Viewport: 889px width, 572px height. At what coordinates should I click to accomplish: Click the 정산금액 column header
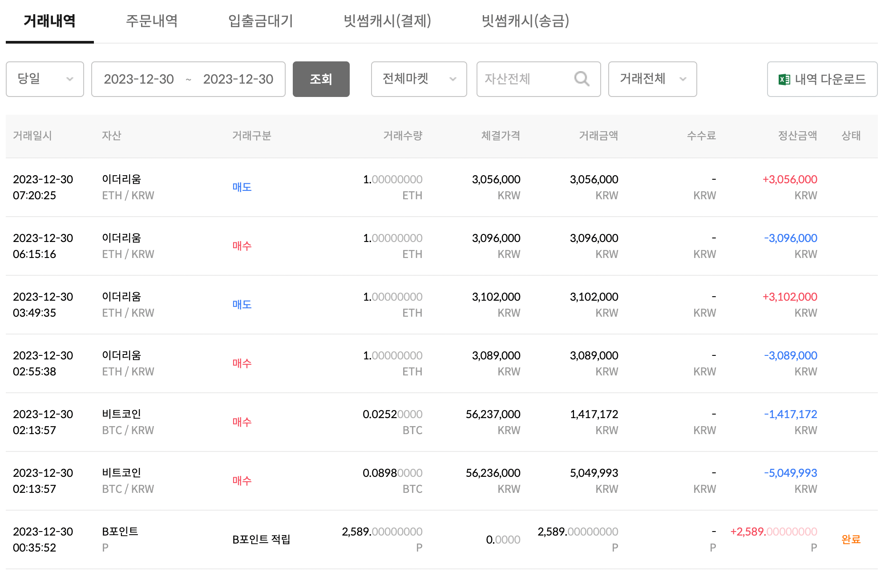tap(797, 136)
